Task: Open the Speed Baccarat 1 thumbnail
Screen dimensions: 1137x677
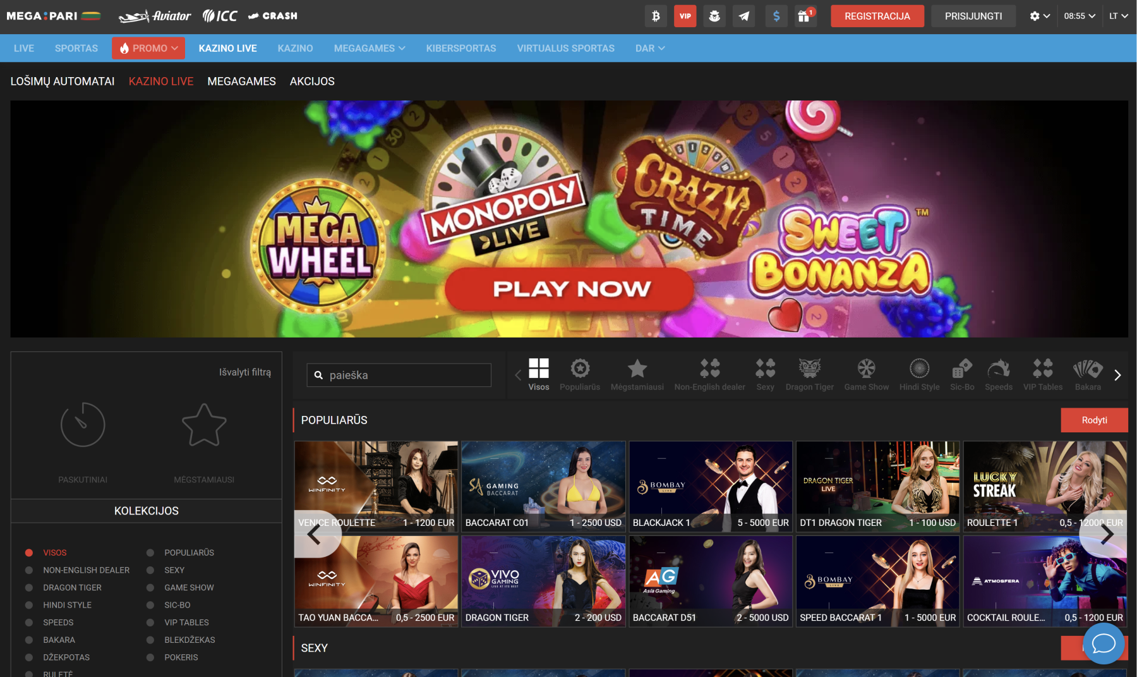Action: (877, 581)
